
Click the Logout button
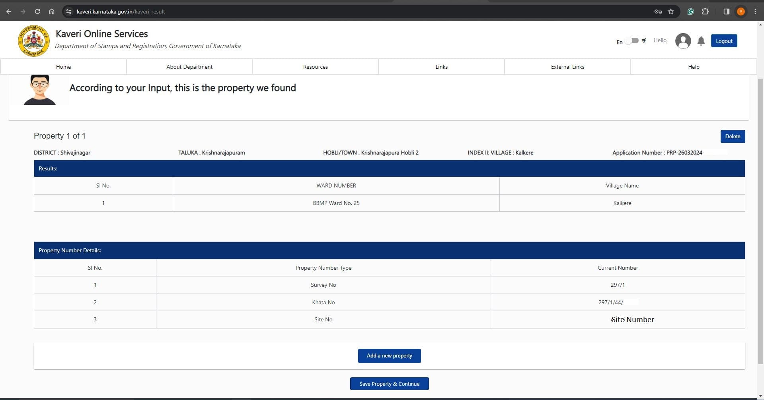point(724,41)
